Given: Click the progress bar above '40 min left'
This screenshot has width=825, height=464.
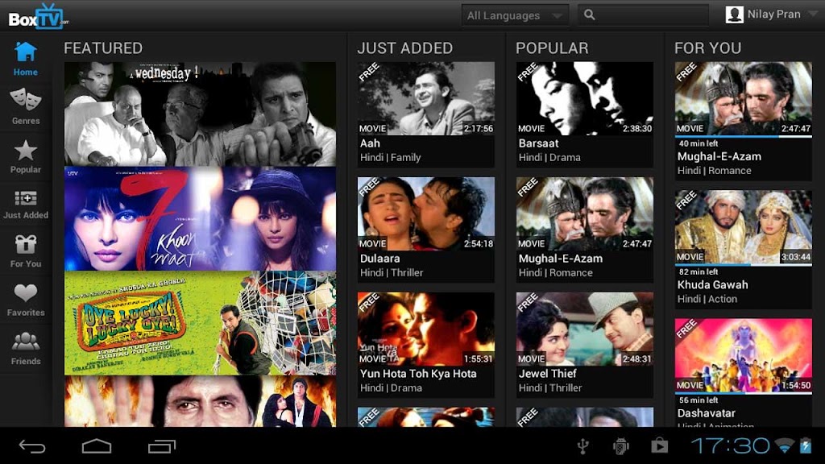Looking at the screenshot, I should click(744, 136).
